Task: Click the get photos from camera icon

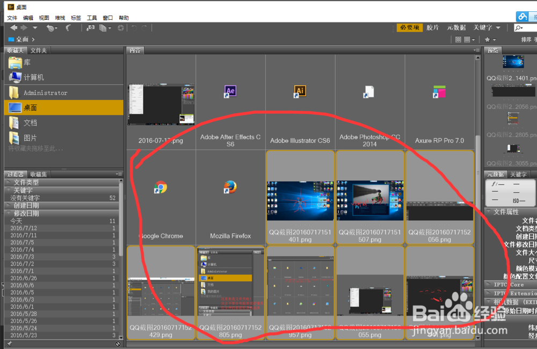Action: coord(90,28)
